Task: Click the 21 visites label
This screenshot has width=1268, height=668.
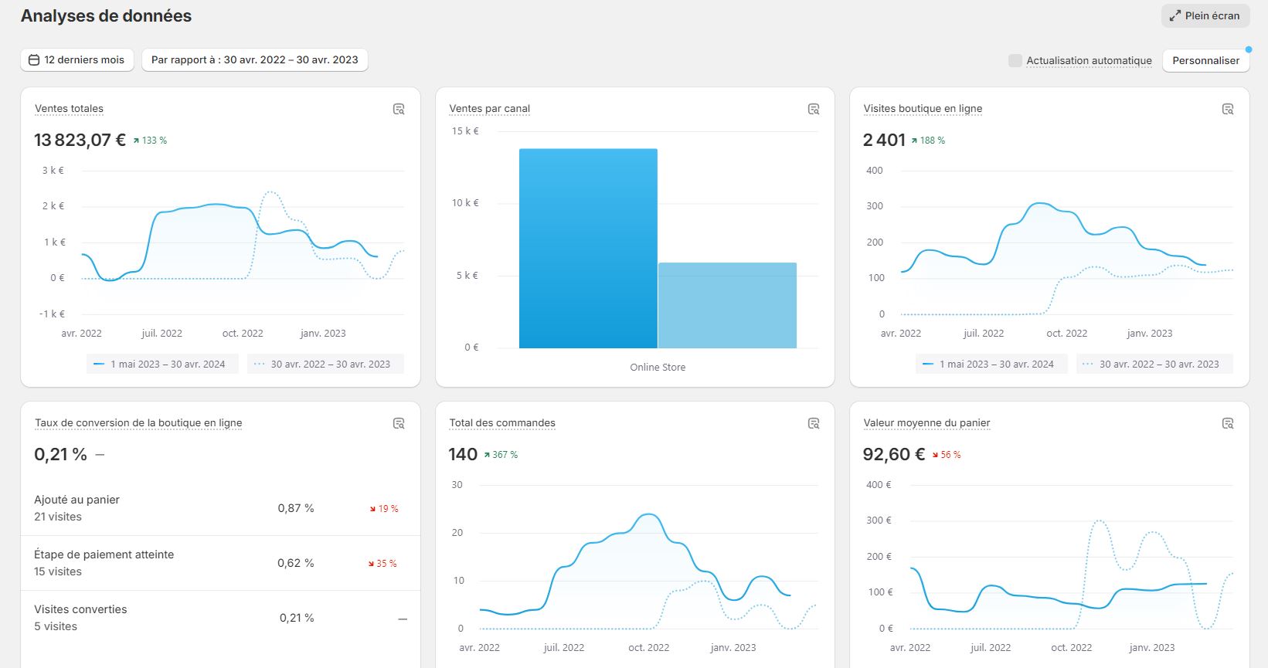Action: point(58,517)
